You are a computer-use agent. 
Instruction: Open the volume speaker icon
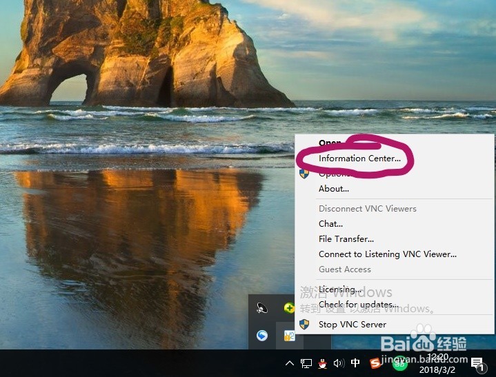coord(339,363)
